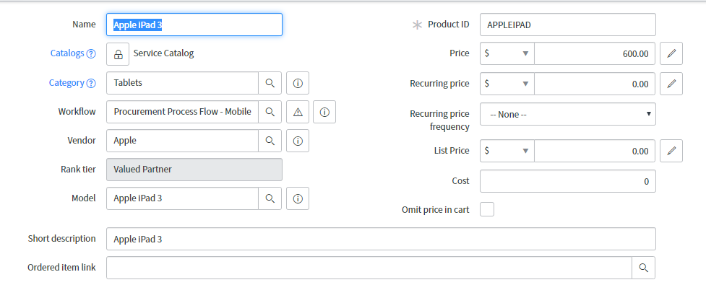The width and height of the screenshot is (706, 285).
Task: Open the List Price currency dropdown
Action: (507, 151)
